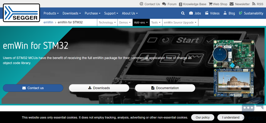Click the emWin for STM32 heading
266x123 pixels.
pos(35,45)
